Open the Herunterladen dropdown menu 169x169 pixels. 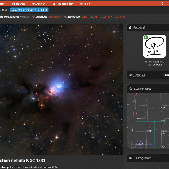coord(64,4)
